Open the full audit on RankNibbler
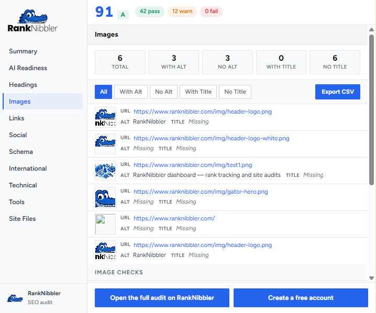Viewport: 376px width, 313px height. point(162,298)
